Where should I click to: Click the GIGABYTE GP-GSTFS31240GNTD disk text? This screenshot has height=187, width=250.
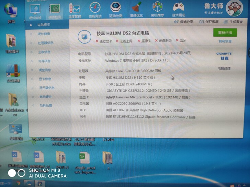(148, 91)
